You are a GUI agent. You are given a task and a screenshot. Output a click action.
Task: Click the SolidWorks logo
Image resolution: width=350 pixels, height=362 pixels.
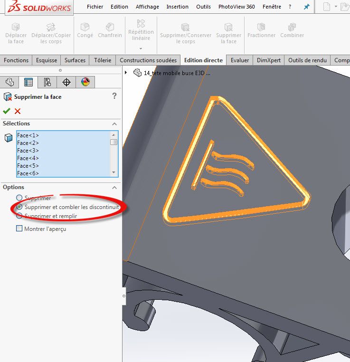point(39,7)
